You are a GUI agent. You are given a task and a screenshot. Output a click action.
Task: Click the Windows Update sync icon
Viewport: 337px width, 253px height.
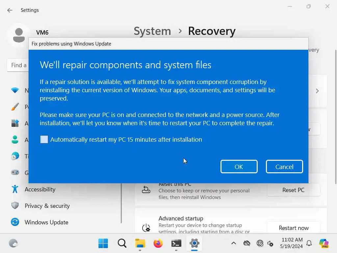click(x=15, y=222)
